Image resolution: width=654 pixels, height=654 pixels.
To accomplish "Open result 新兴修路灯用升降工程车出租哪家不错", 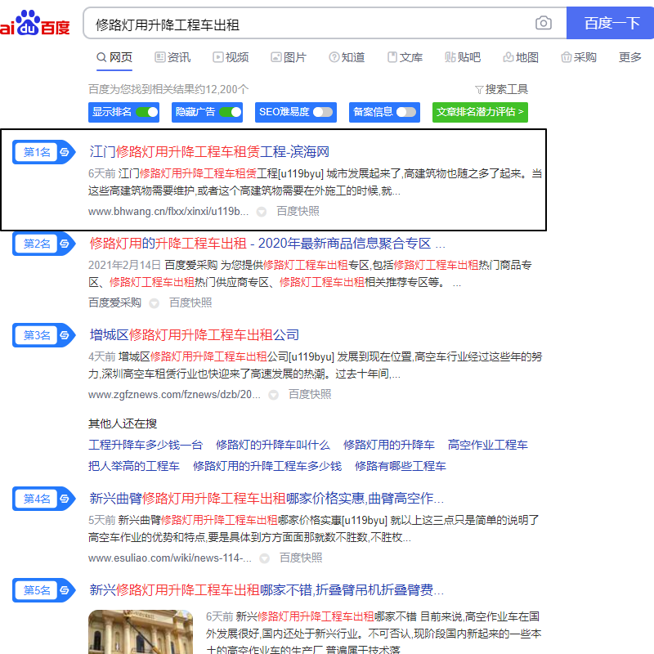I will coord(267,590).
